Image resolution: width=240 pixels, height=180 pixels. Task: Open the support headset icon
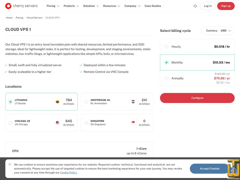click(x=195, y=6)
